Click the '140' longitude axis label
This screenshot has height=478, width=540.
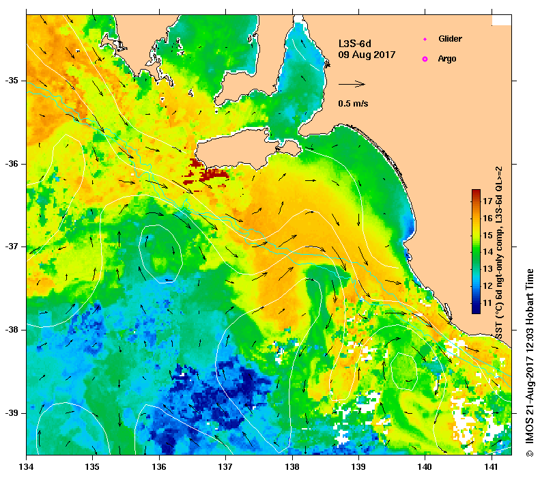(x=425, y=467)
